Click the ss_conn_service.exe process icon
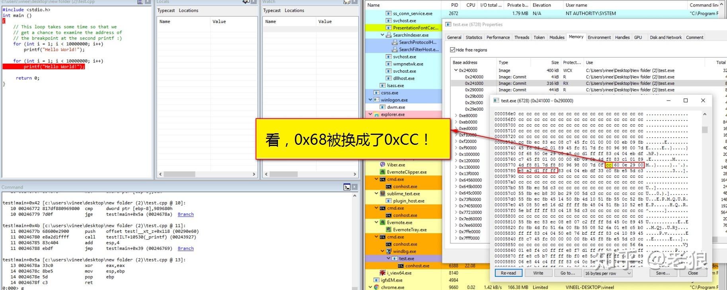The image size is (727, 290). click(389, 14)
